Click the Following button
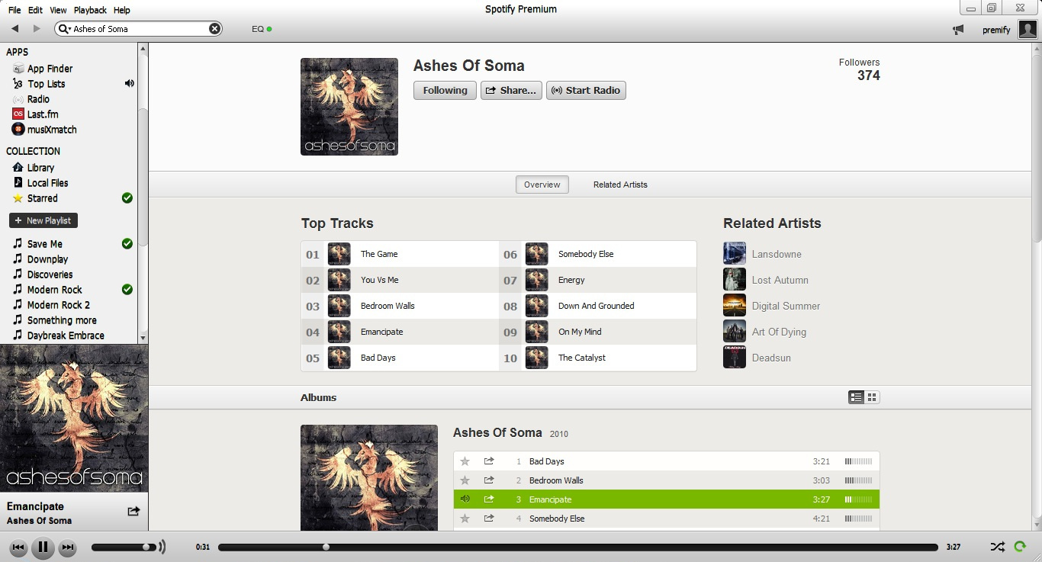Image resolution: width=1042 pixels, height=562 pixels. pos(445,90)
